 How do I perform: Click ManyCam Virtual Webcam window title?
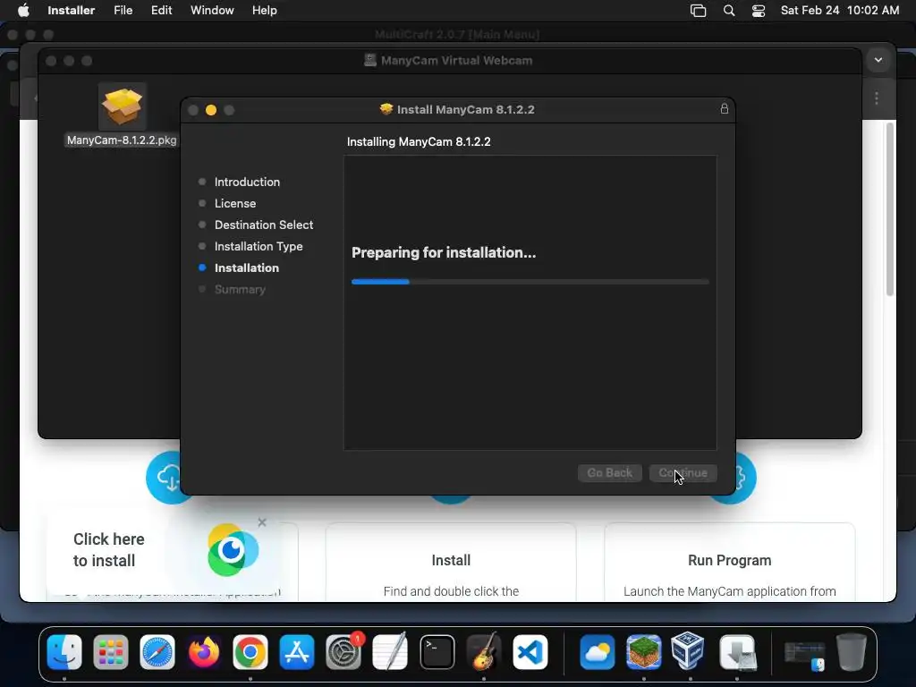click(456, 60)
